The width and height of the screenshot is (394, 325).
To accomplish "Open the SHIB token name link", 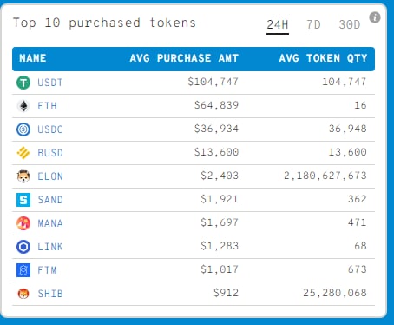I will point(50,294).
